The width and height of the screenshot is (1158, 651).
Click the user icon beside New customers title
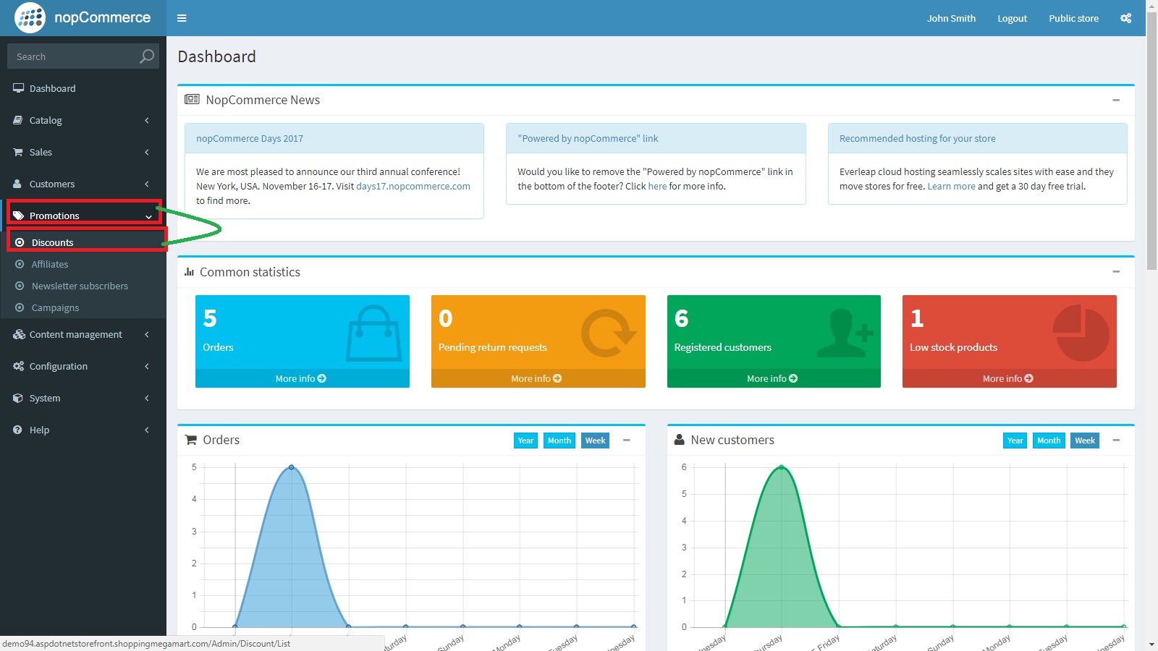(679, 439)
